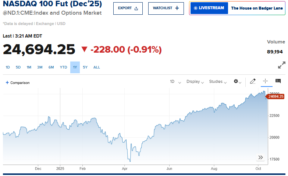
Task: Select the 5Y time range
Action: coord(85,67)
